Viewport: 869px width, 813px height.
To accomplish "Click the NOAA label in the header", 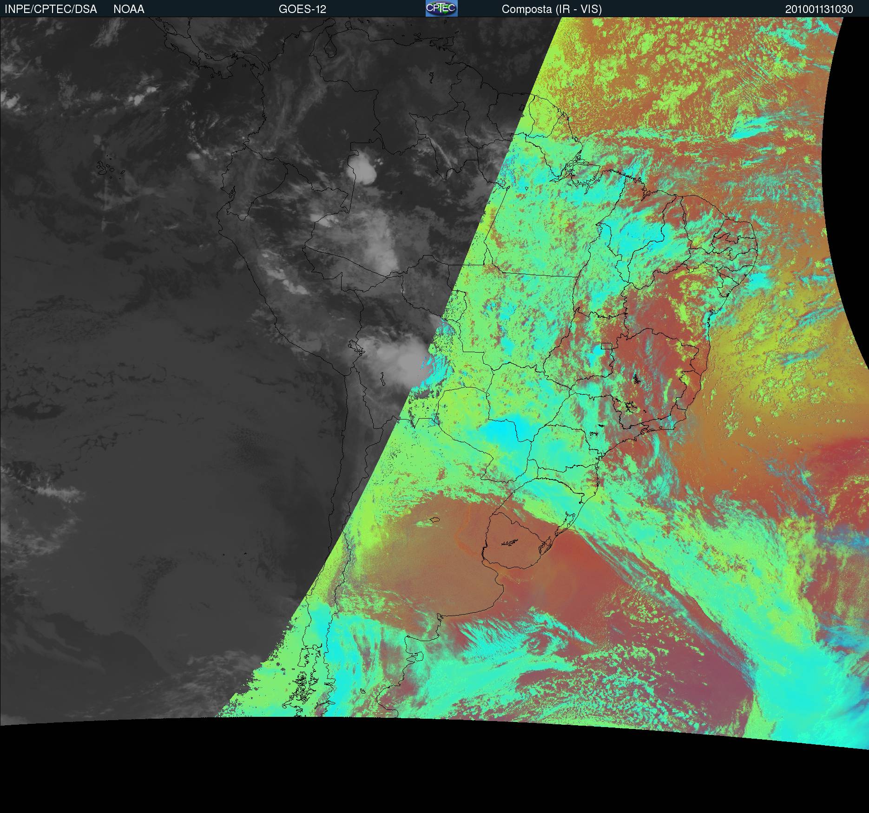I will pyautogui.click(x=129, y=9).
